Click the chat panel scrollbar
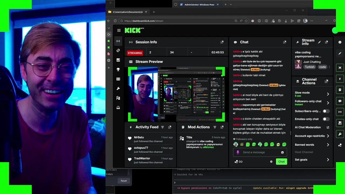Image resolution: width=345 pixels, height=194 pixels. (290, 133)
